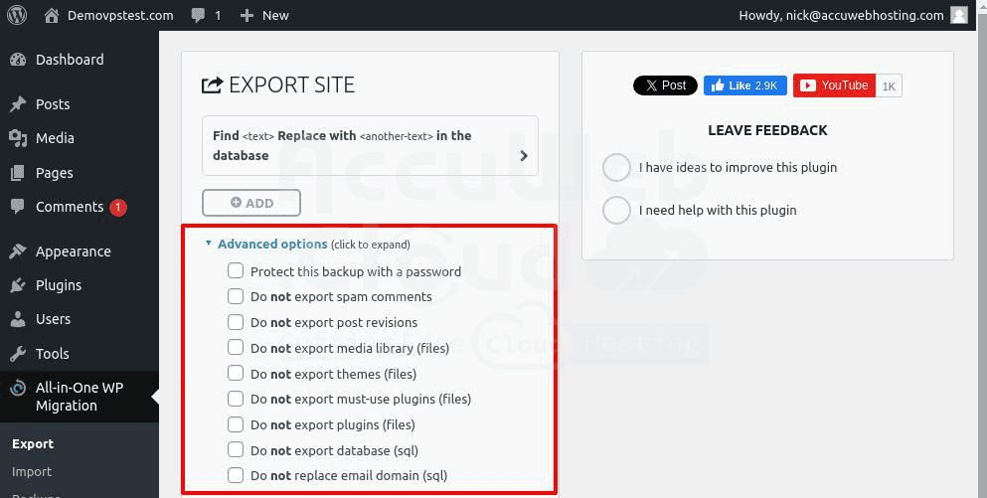Image resolution: width=987 pixels, height=498 pixels.
Task: Click the Facebook Like button
Action: [745, 85]
